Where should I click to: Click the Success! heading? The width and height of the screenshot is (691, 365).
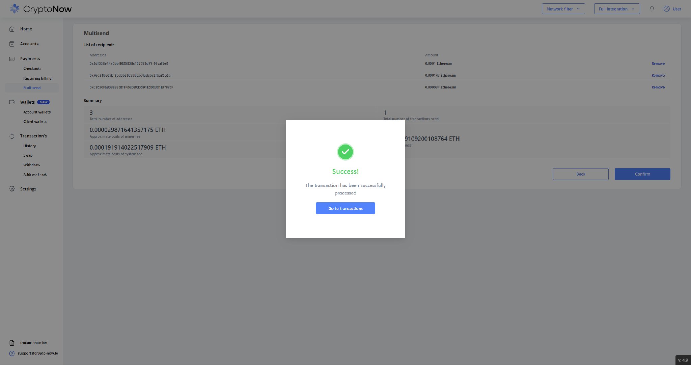pyautogui.click(x=345, y=172)
